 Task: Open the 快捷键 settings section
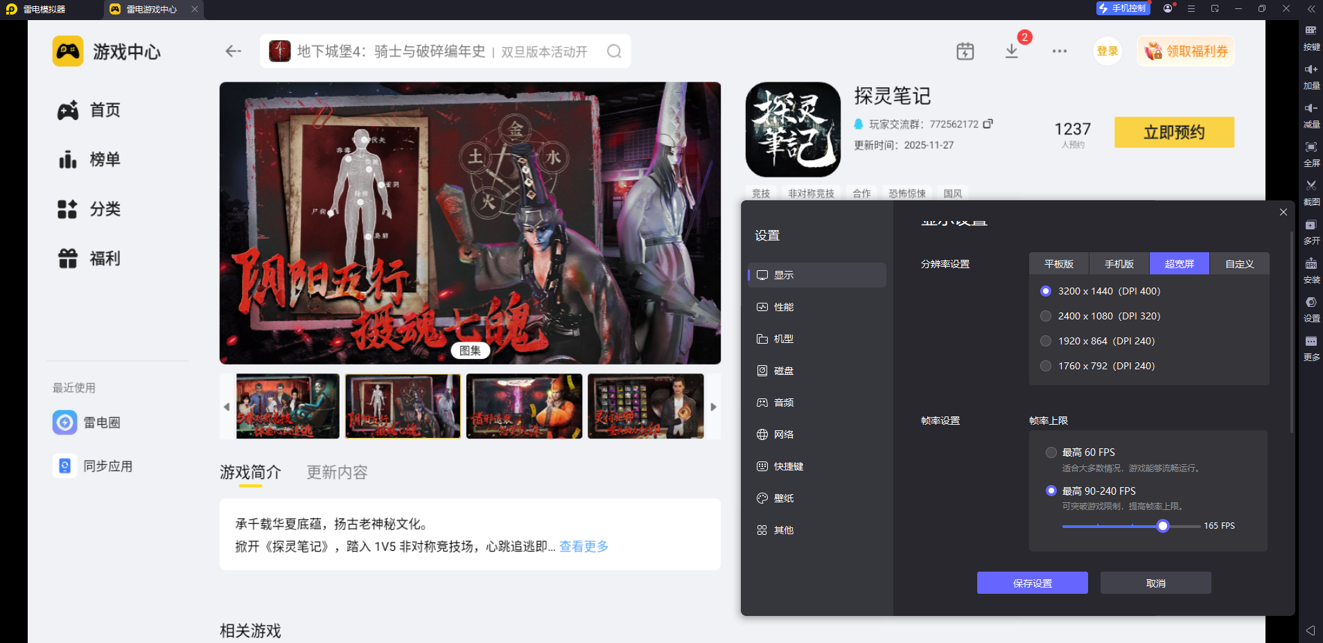817,466
